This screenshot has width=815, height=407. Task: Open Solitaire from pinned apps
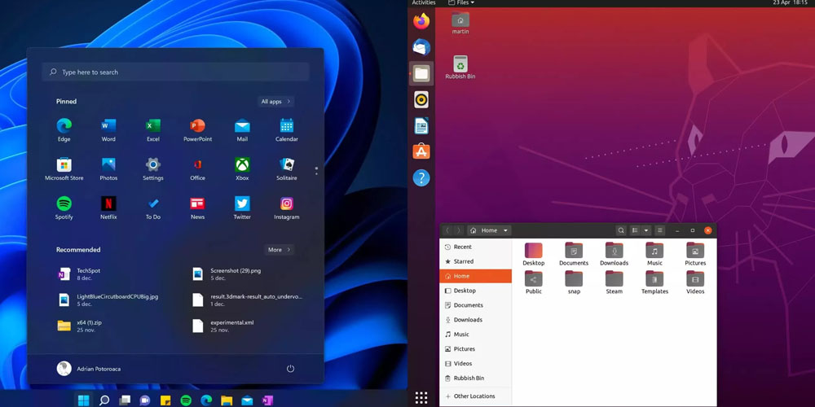[x=286, y=168]
